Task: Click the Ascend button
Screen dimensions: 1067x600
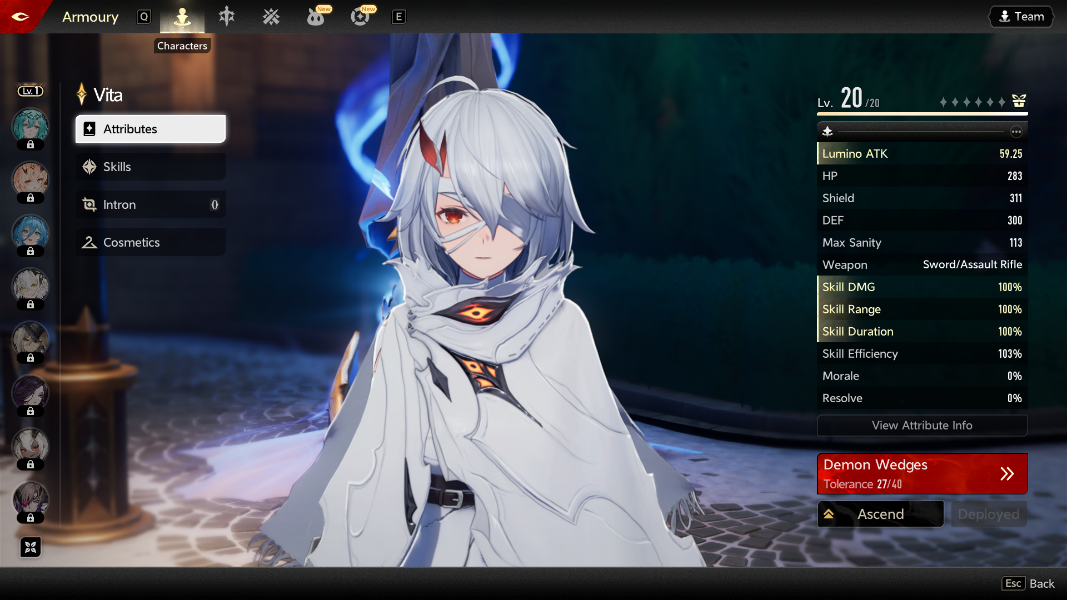Action: (880, 514)
